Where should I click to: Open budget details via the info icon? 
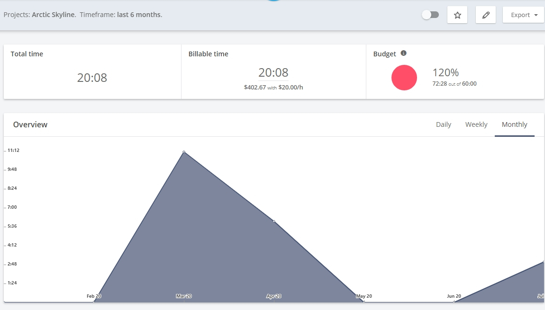(403, 53)
